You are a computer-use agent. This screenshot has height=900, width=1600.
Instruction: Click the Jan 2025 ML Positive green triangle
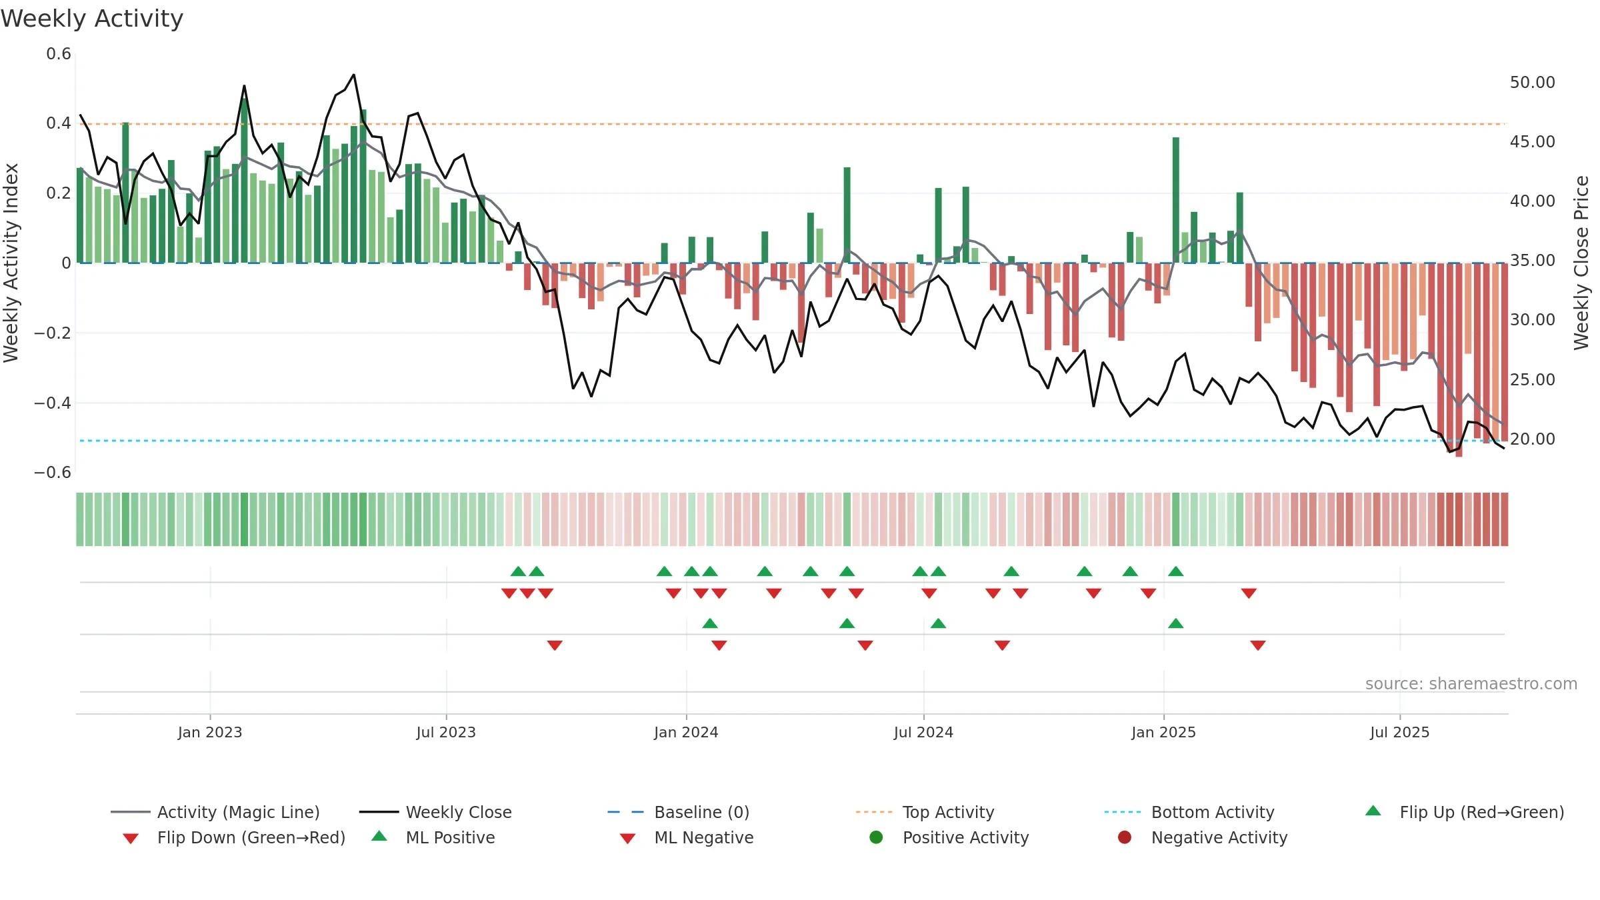(x=1176, y=623)
